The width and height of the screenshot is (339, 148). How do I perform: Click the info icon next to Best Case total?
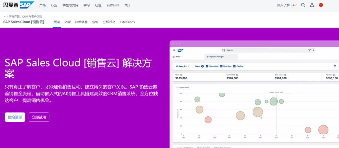[285, 75]
